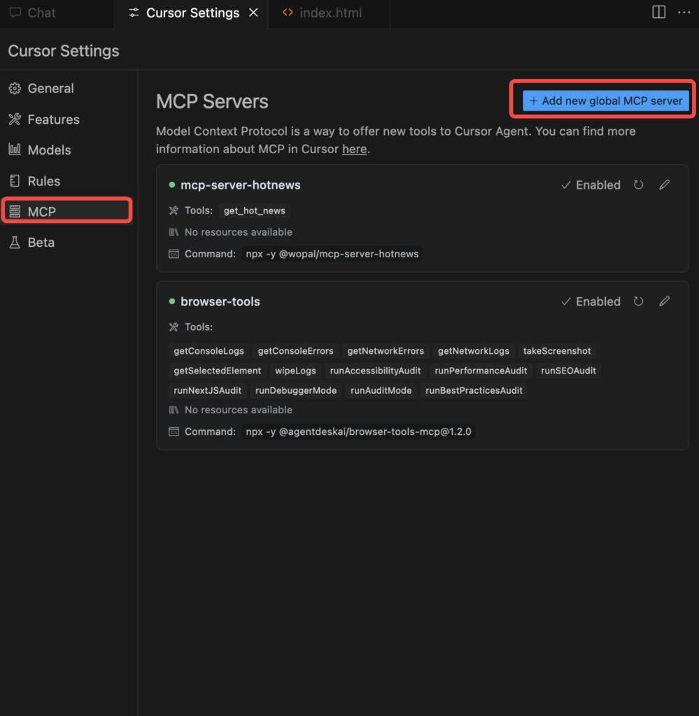Screen dimensions: 699x716
Task: Click Add new global MCP server
Action: [605, 101]
